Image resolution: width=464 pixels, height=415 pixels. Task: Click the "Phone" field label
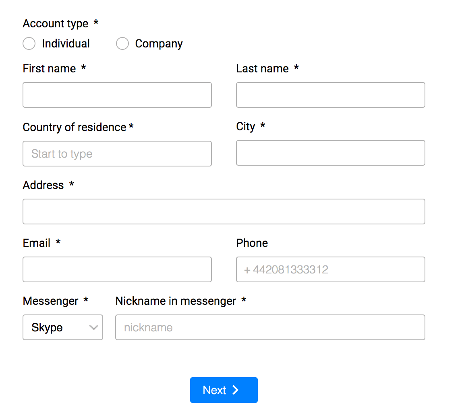click(x=252, y=243)
